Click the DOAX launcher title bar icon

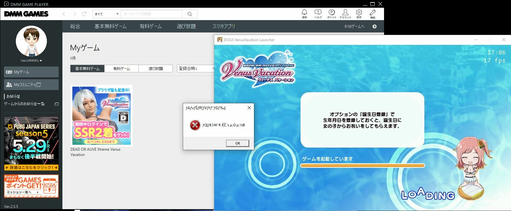[x=220, y=40]
